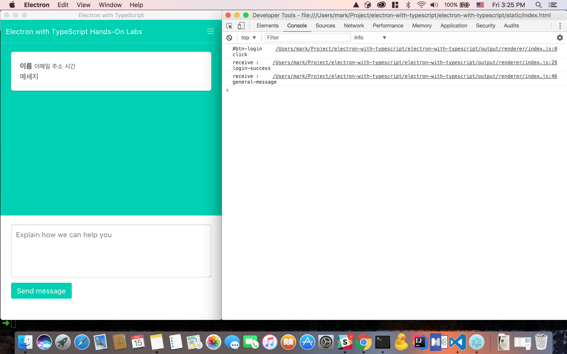This screenshot has height=354, width=567.
Task: Expand the top context dropdown
Action: [x=248, y=38]
